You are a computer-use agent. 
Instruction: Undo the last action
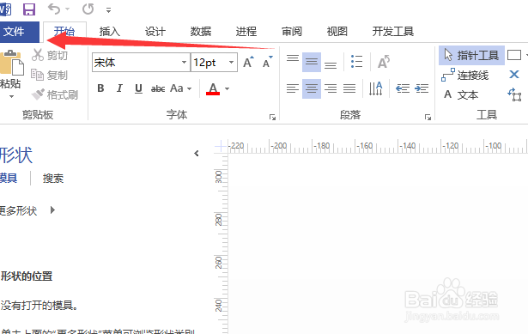pyautogui.click(x=54, y=9)
